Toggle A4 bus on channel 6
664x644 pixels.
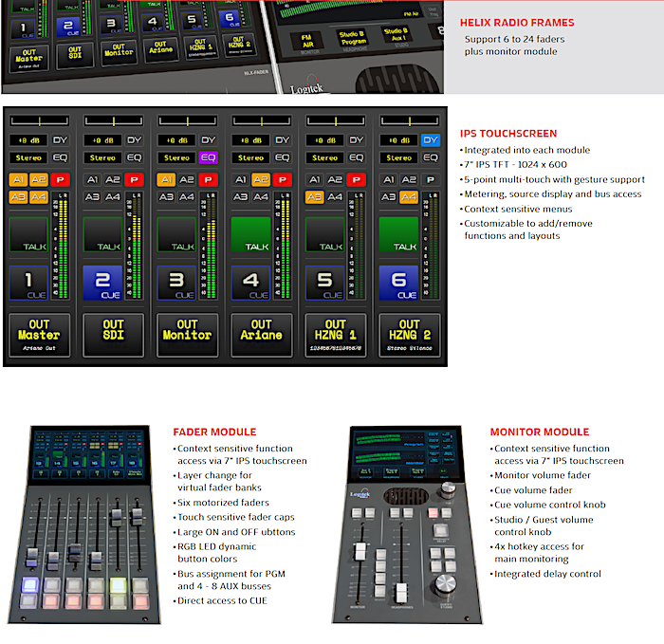(409, 197)
